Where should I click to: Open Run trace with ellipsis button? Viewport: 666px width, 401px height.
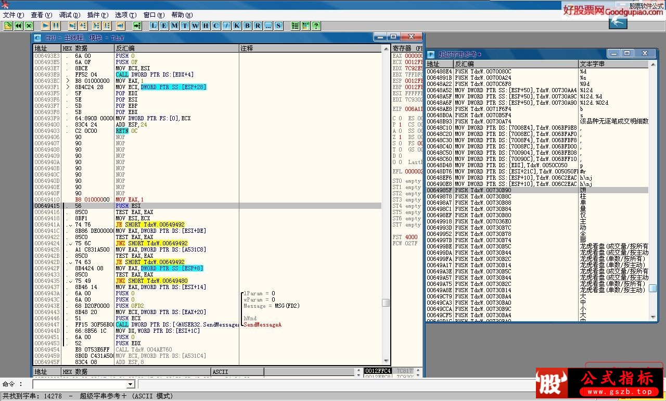tap(268, 26)
